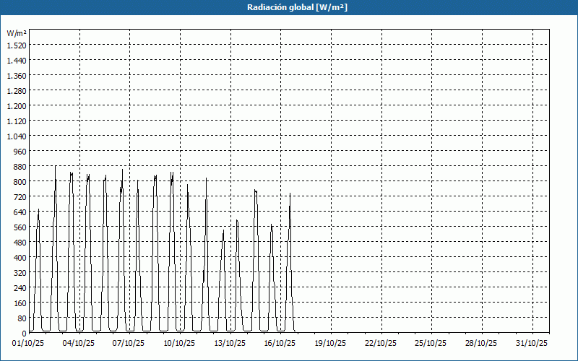Click the Radiación global chart title
The height and width of the screenshot is (361, 578).
coord(289,7)
